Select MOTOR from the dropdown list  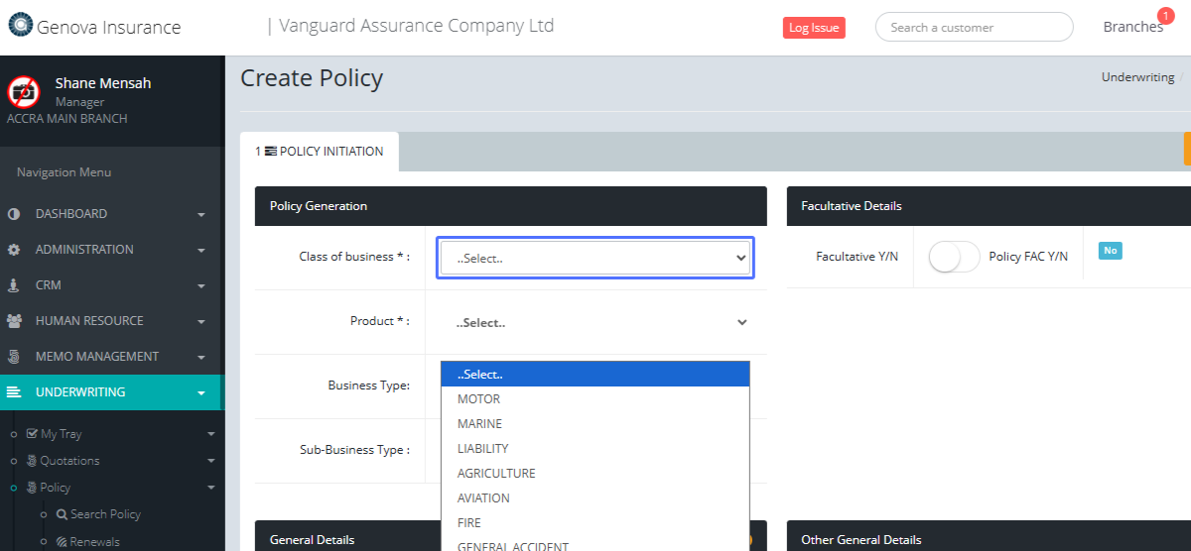coord(478,399)
